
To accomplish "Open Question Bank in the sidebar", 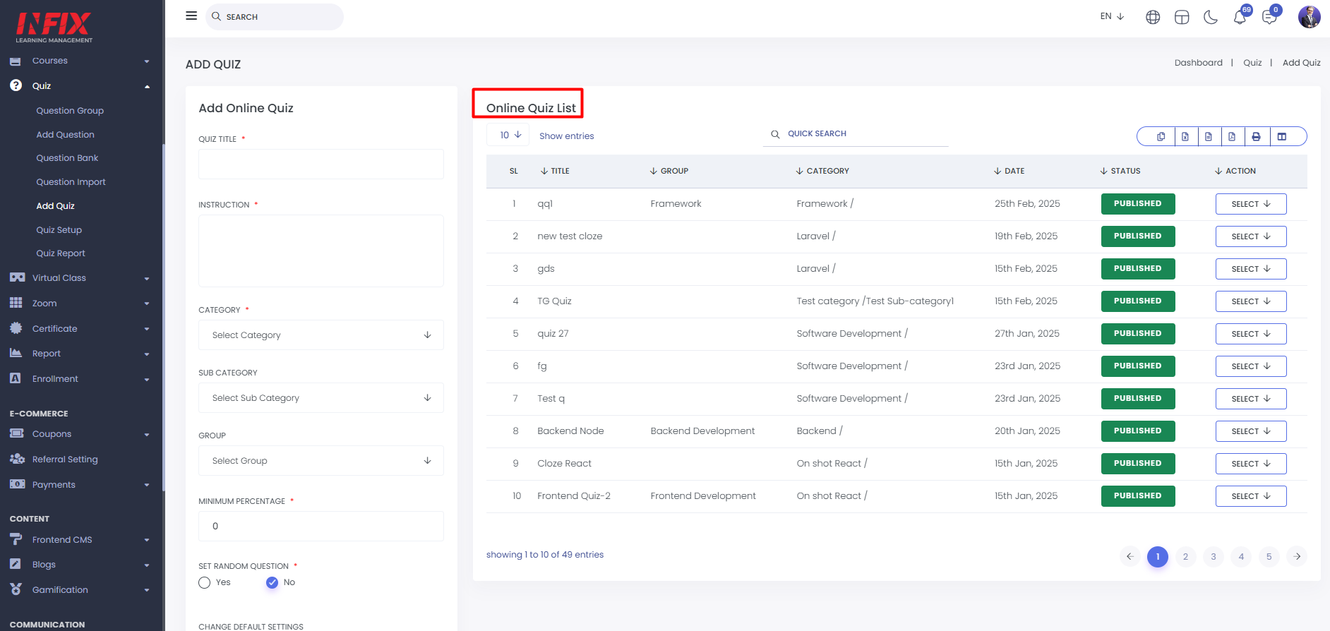I will 67,158.
